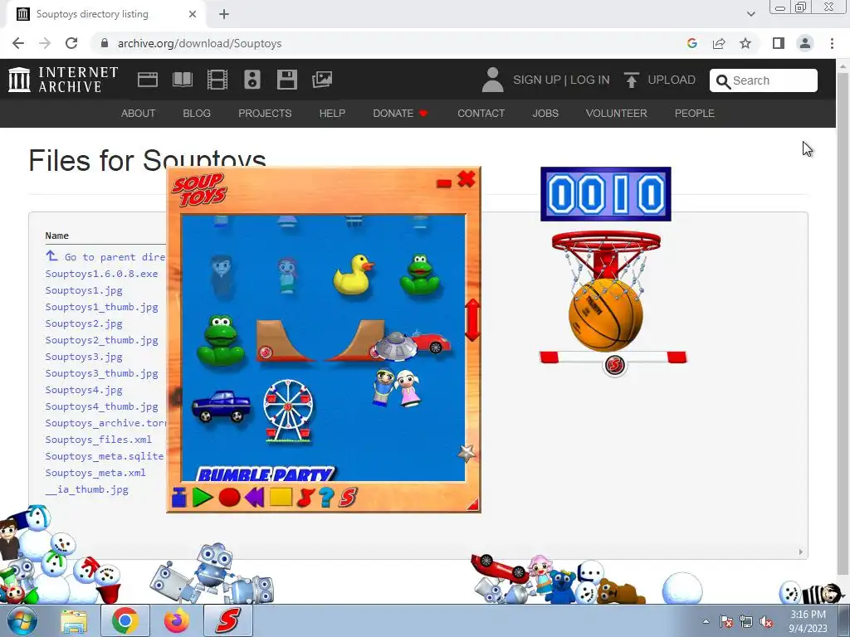Screen dimensions: 850x637
Task: Open Souptoys_meta.xml link
Action: (95, 472)
